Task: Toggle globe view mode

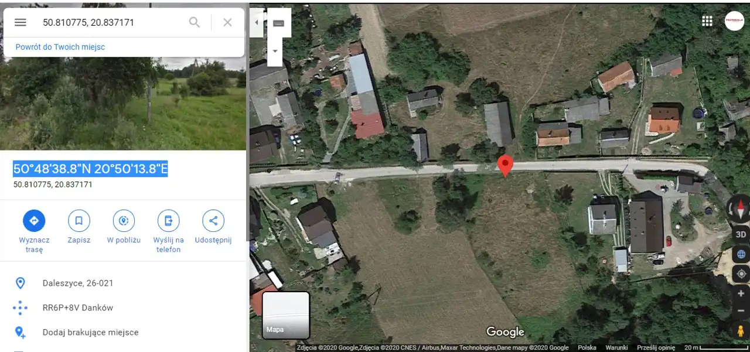Action: (741, 254)
